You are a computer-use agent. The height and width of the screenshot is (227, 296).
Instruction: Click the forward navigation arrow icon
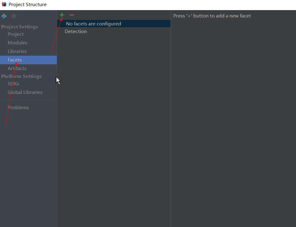(14, 16)
